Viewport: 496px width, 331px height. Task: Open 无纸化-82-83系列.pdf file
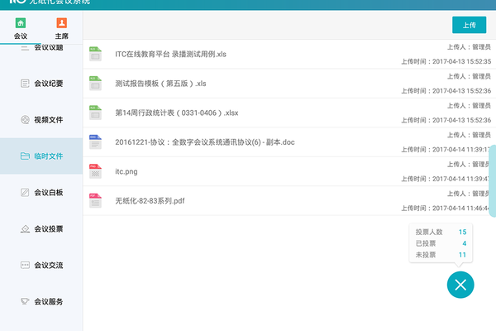point(150,200)
